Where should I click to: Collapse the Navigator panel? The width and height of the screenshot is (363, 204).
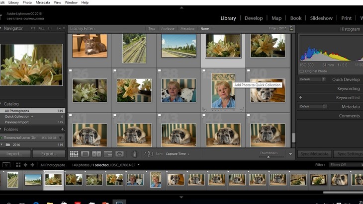point(0,28)
